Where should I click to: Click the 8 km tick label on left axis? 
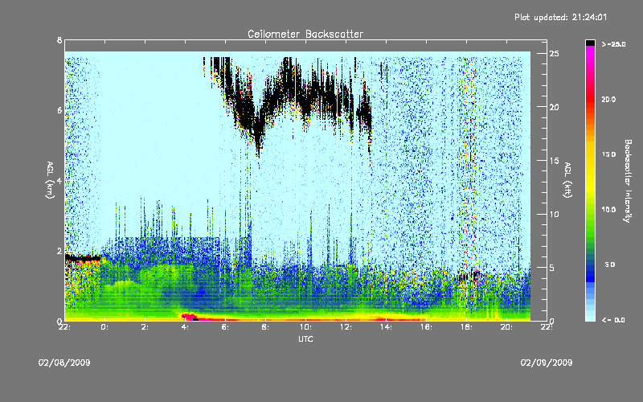click(x=59, y=40)
